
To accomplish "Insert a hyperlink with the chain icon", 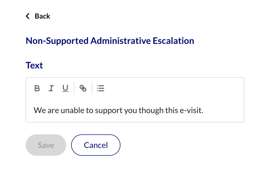I will 83,88.
